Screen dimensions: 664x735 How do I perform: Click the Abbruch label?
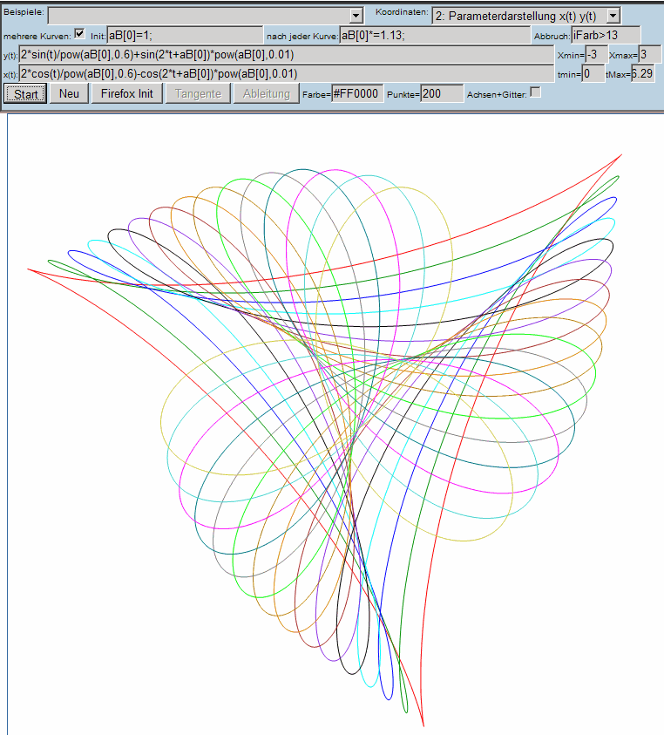pos(552,36)
